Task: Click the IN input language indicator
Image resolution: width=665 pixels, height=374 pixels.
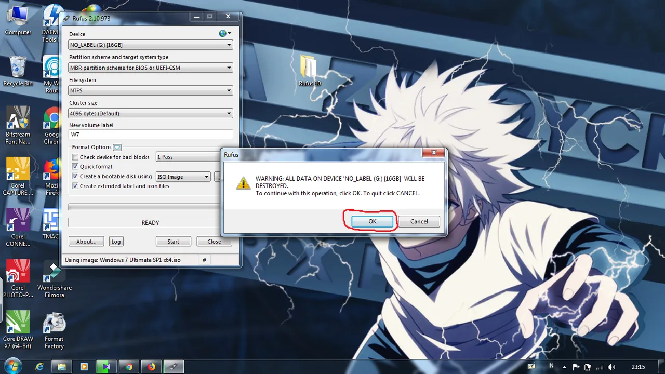Action: (x=551, y=366)
